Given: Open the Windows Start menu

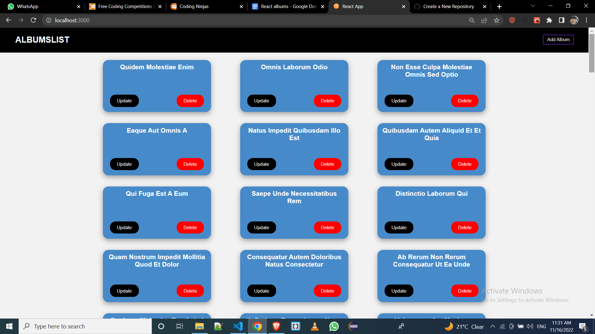Looking at the screenshot, I should (x=9, y=326).
